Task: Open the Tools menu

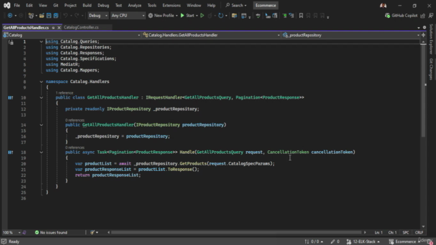Action: 152,5
